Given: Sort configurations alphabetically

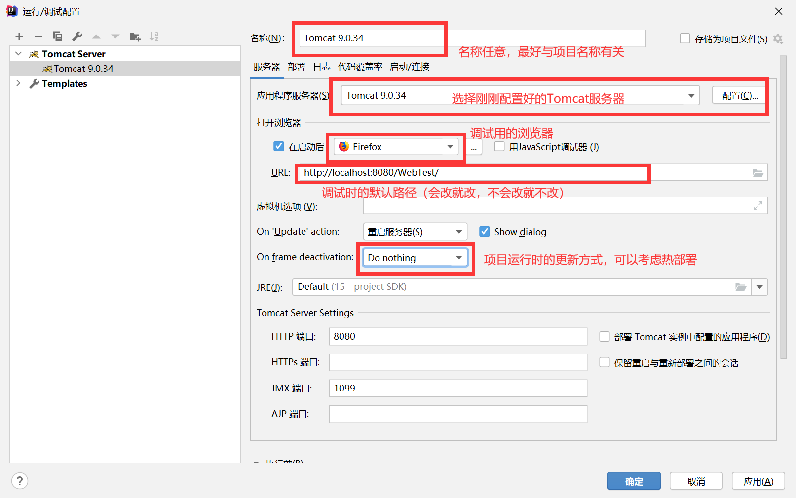Looking at the screenshot, I should [154, 36].
